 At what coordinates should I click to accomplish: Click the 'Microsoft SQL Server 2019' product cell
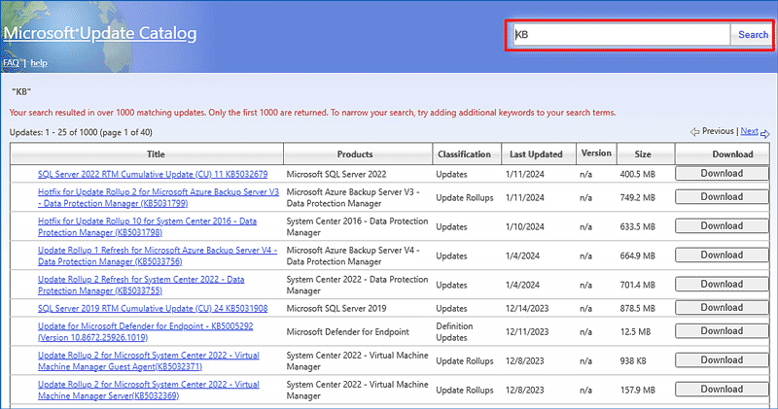[x=336, y=308]
